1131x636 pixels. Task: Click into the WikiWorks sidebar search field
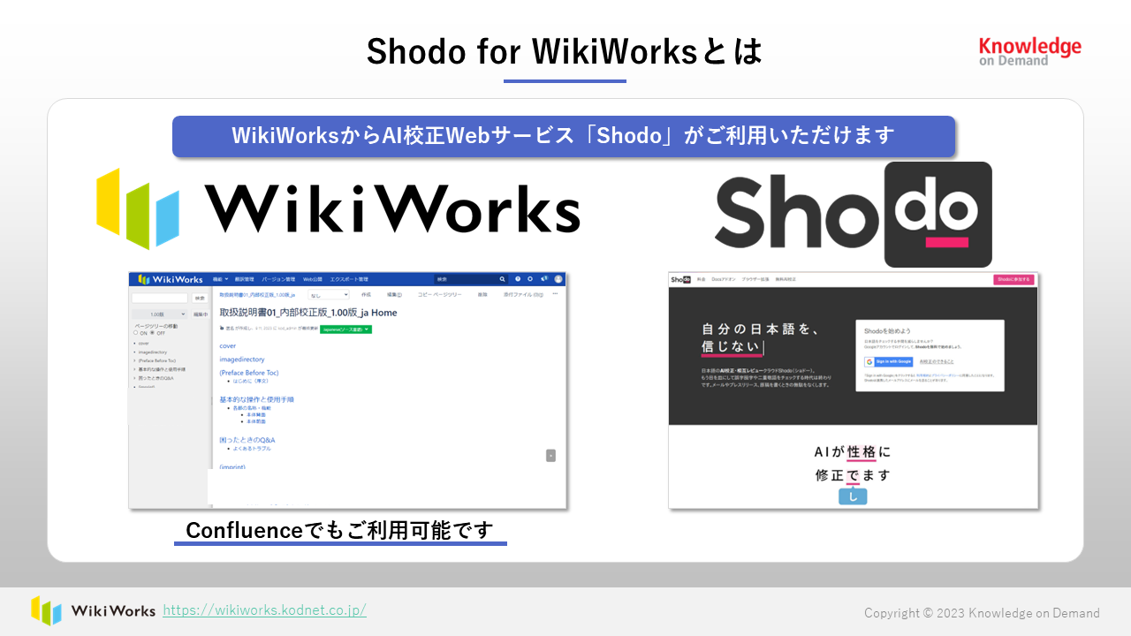point(159,297)
